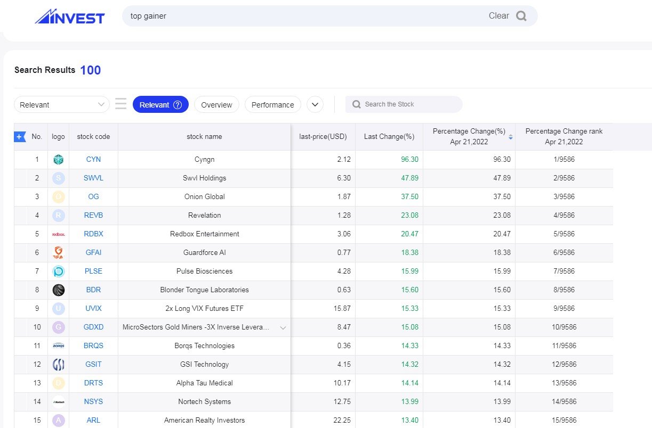This screenshot has width=652, height=428.
Task: Click the Swvl Holdings logo icon
Action: click(59, 178)
